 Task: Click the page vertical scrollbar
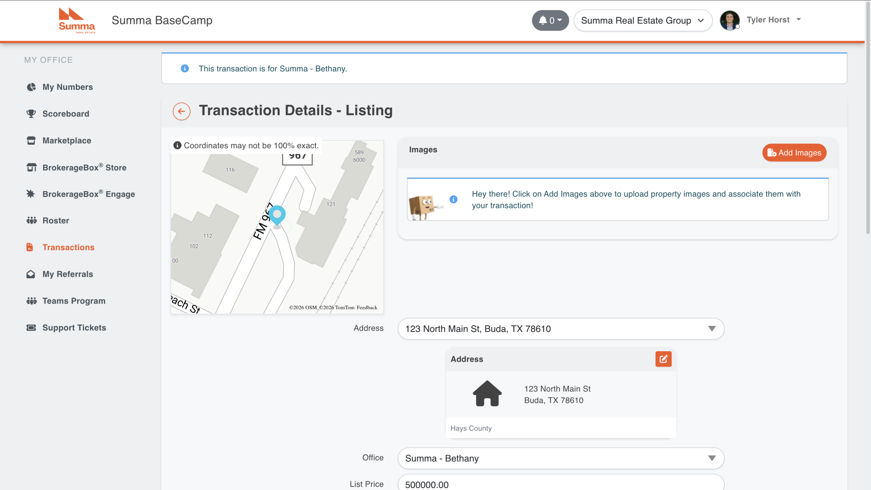868,117
